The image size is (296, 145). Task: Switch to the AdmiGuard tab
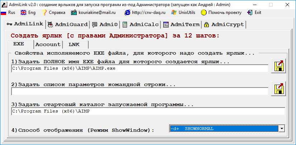click(67, 25)
